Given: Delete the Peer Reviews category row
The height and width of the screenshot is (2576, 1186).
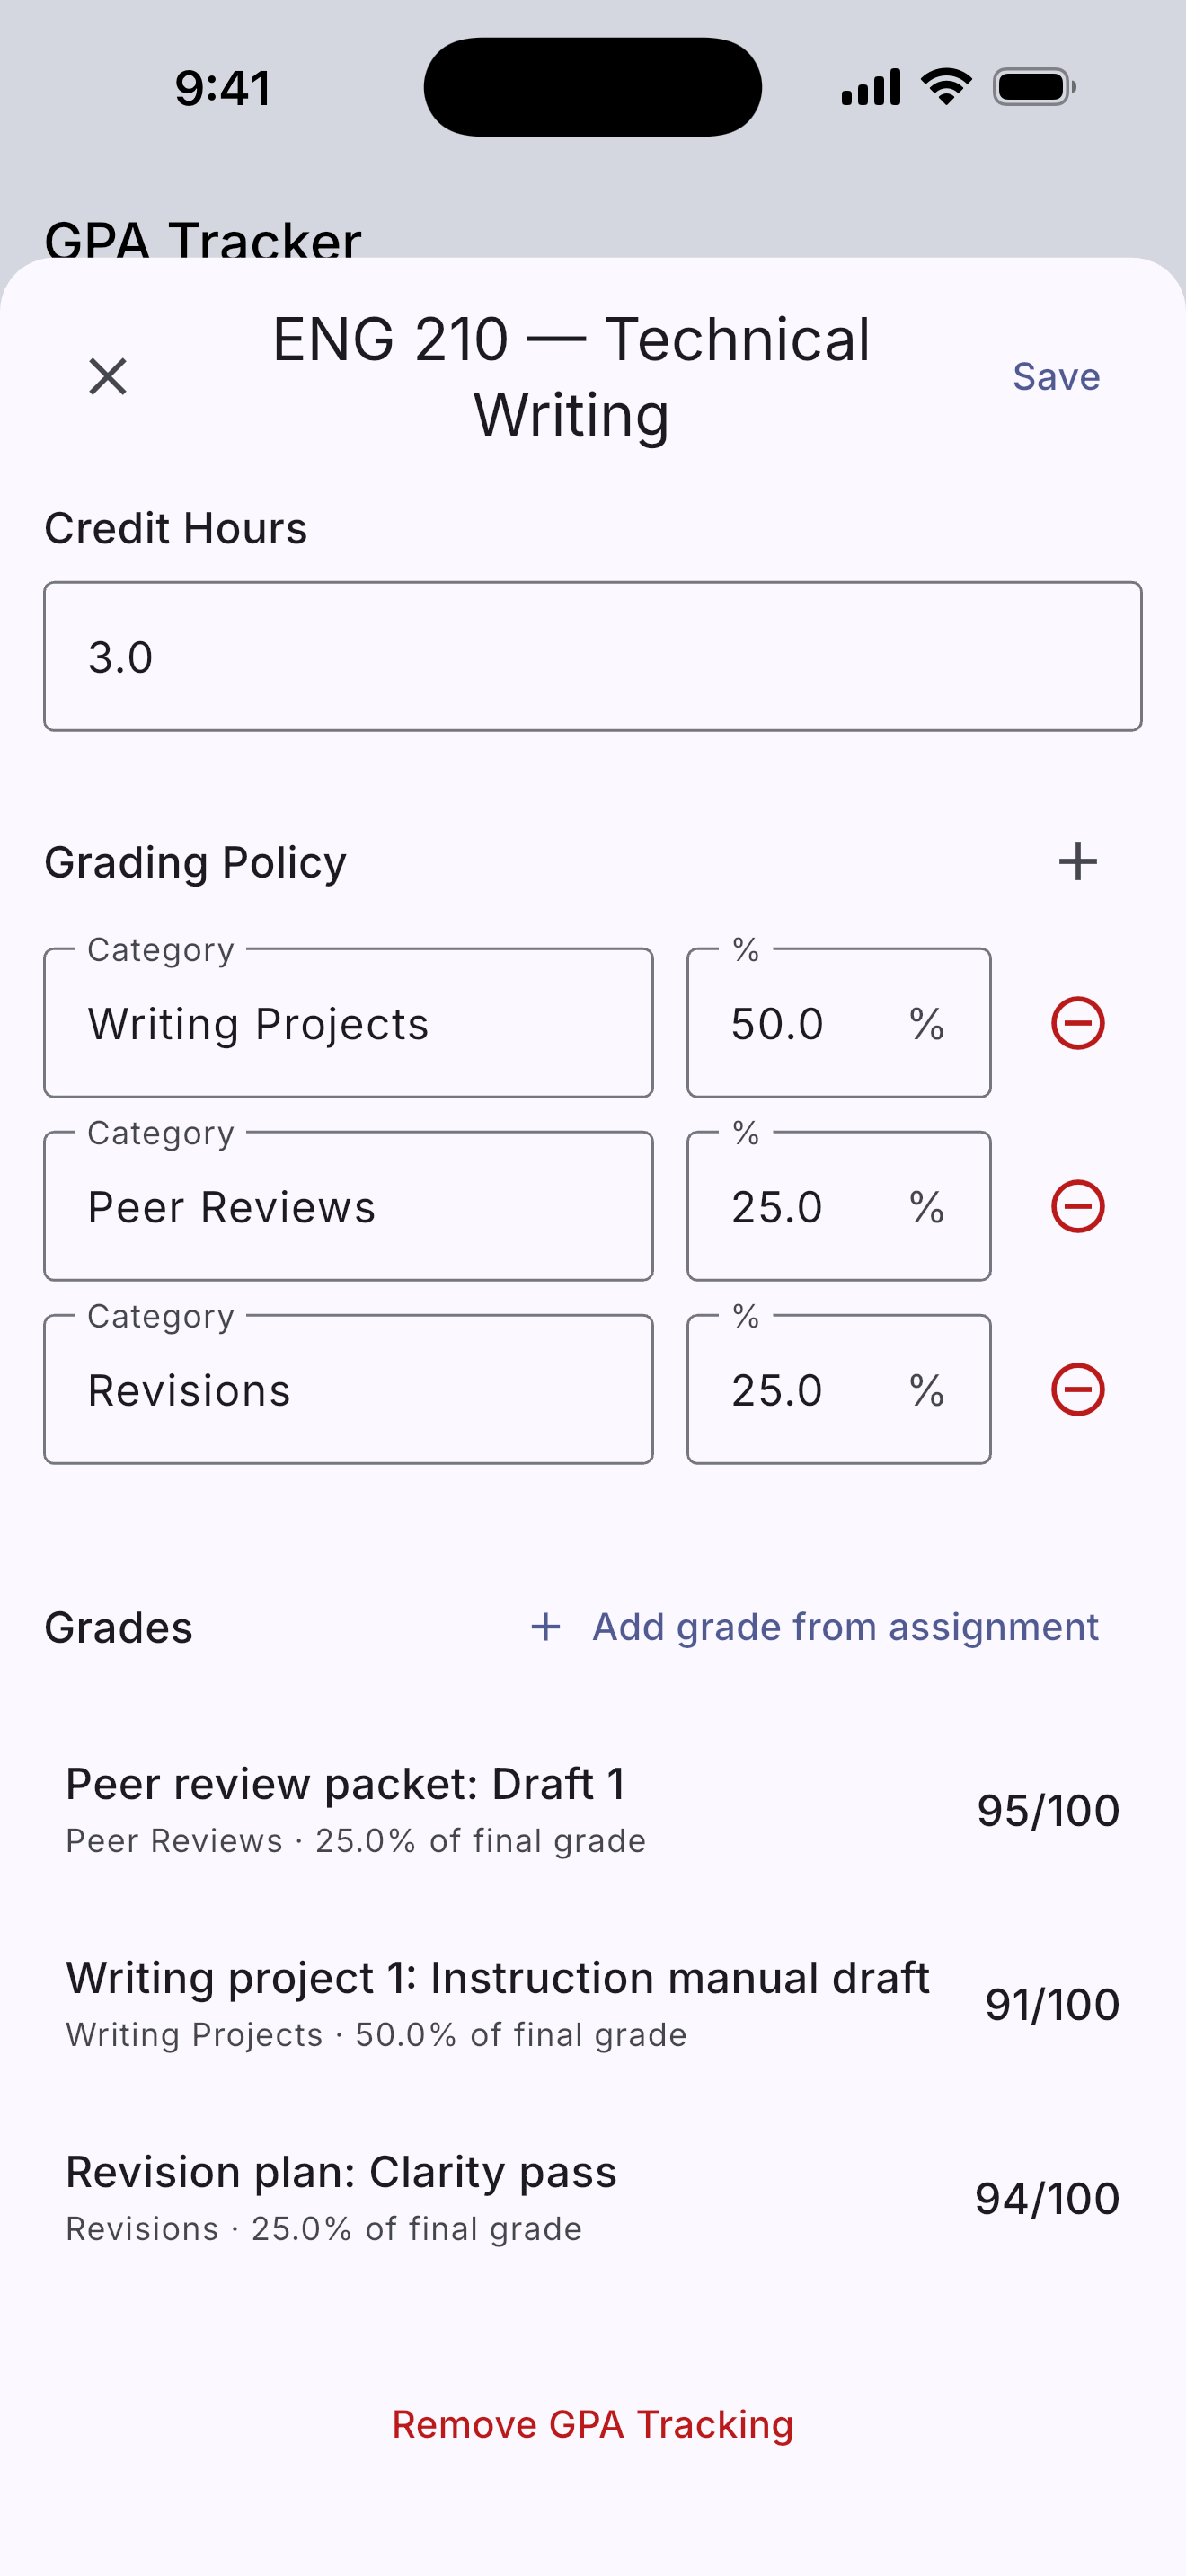Looking at the screenshot, I should point(1078,1206).
